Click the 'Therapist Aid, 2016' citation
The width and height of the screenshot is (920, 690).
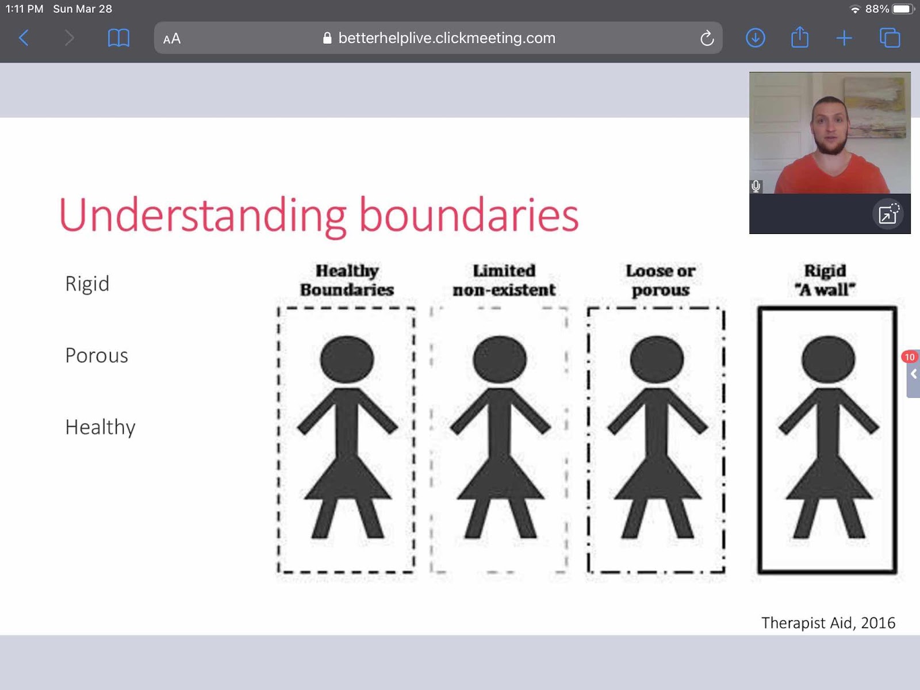pos(828,623)
